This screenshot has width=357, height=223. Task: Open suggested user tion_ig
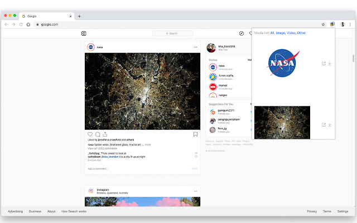222,129
